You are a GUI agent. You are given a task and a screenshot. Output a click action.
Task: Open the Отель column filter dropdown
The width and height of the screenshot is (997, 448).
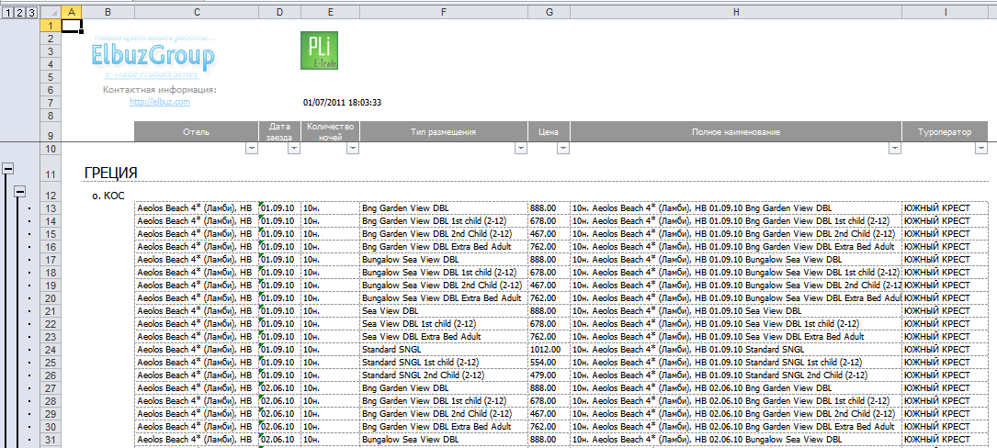click(252, 148)
